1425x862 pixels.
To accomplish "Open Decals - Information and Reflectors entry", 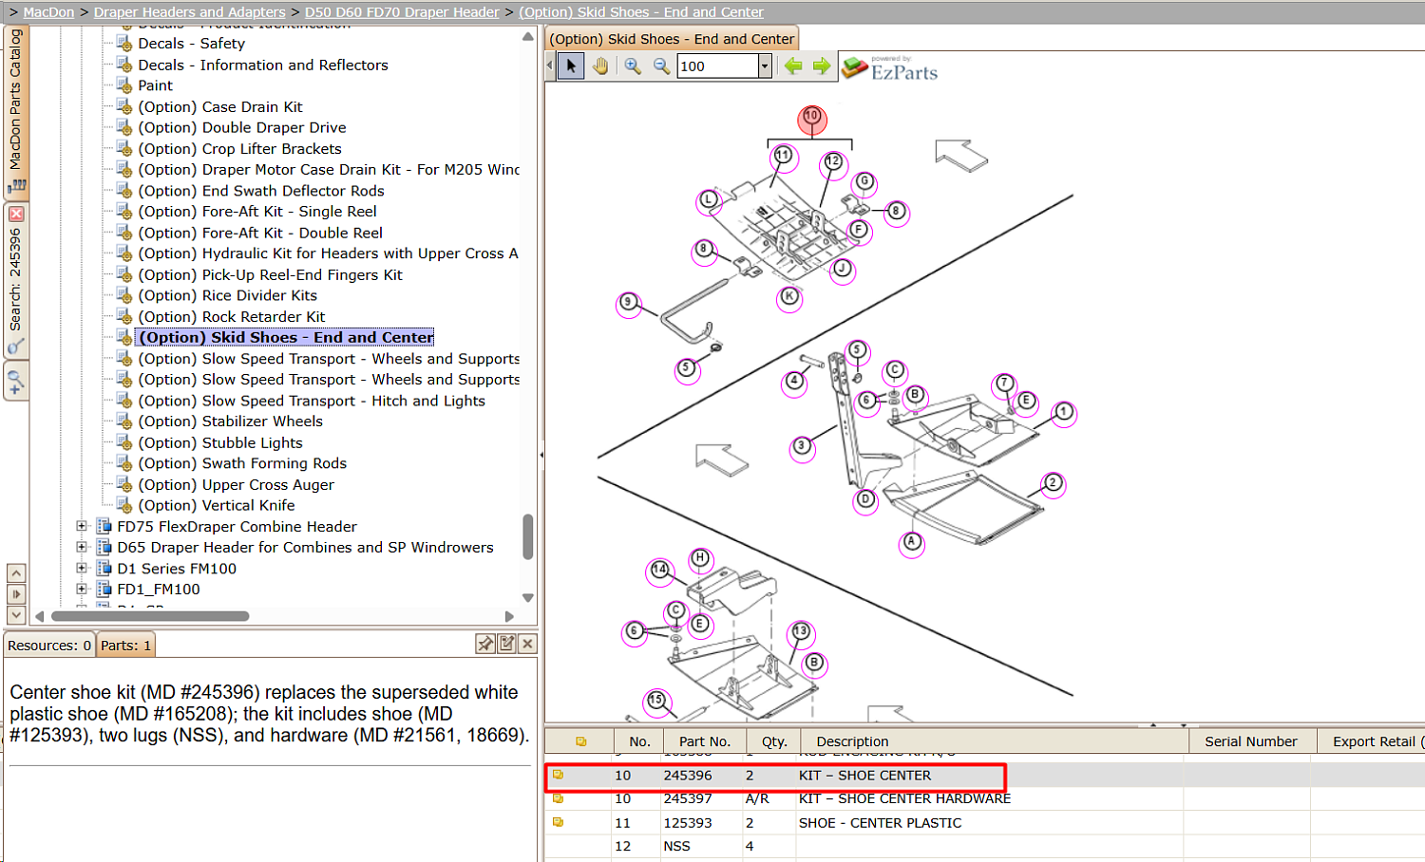I will [263, 65].
